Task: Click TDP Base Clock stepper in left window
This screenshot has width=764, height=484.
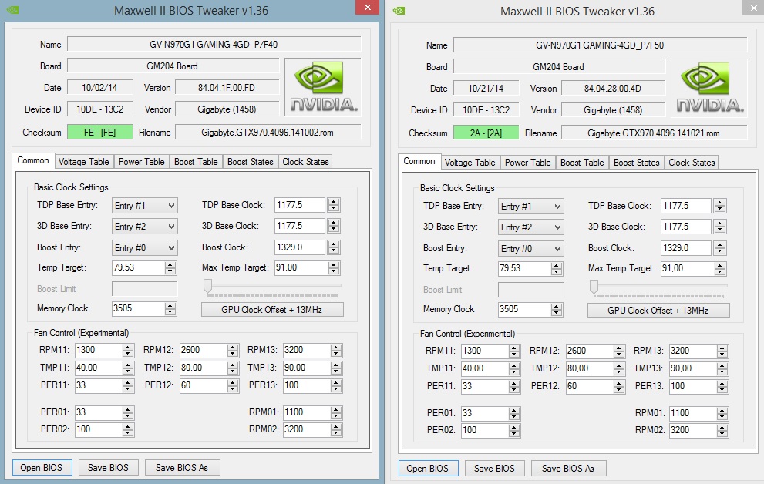Action: (333, 205)
